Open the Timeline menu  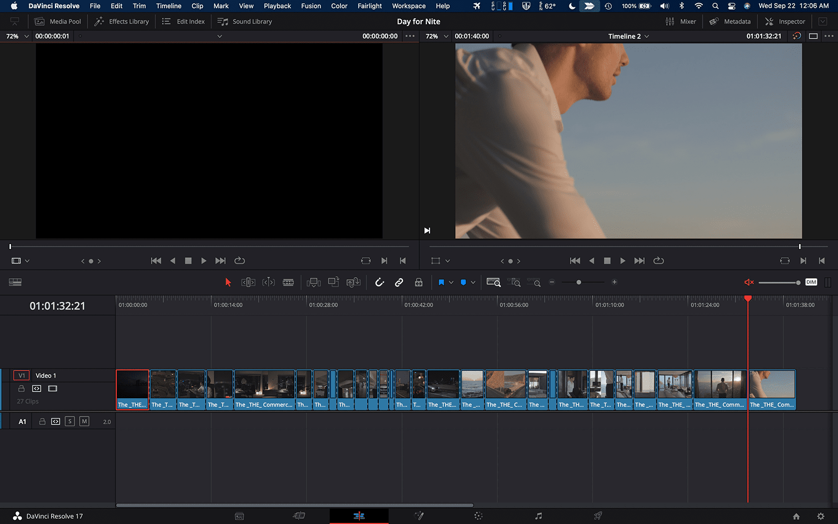coord(168,6)
